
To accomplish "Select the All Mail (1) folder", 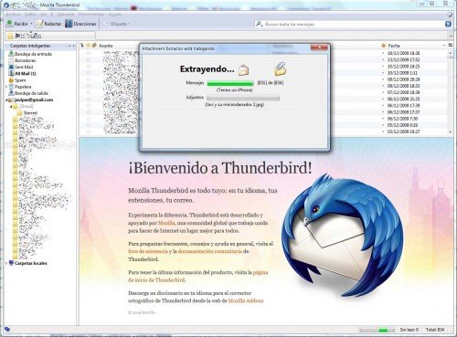I will click(x=22, y=73).
